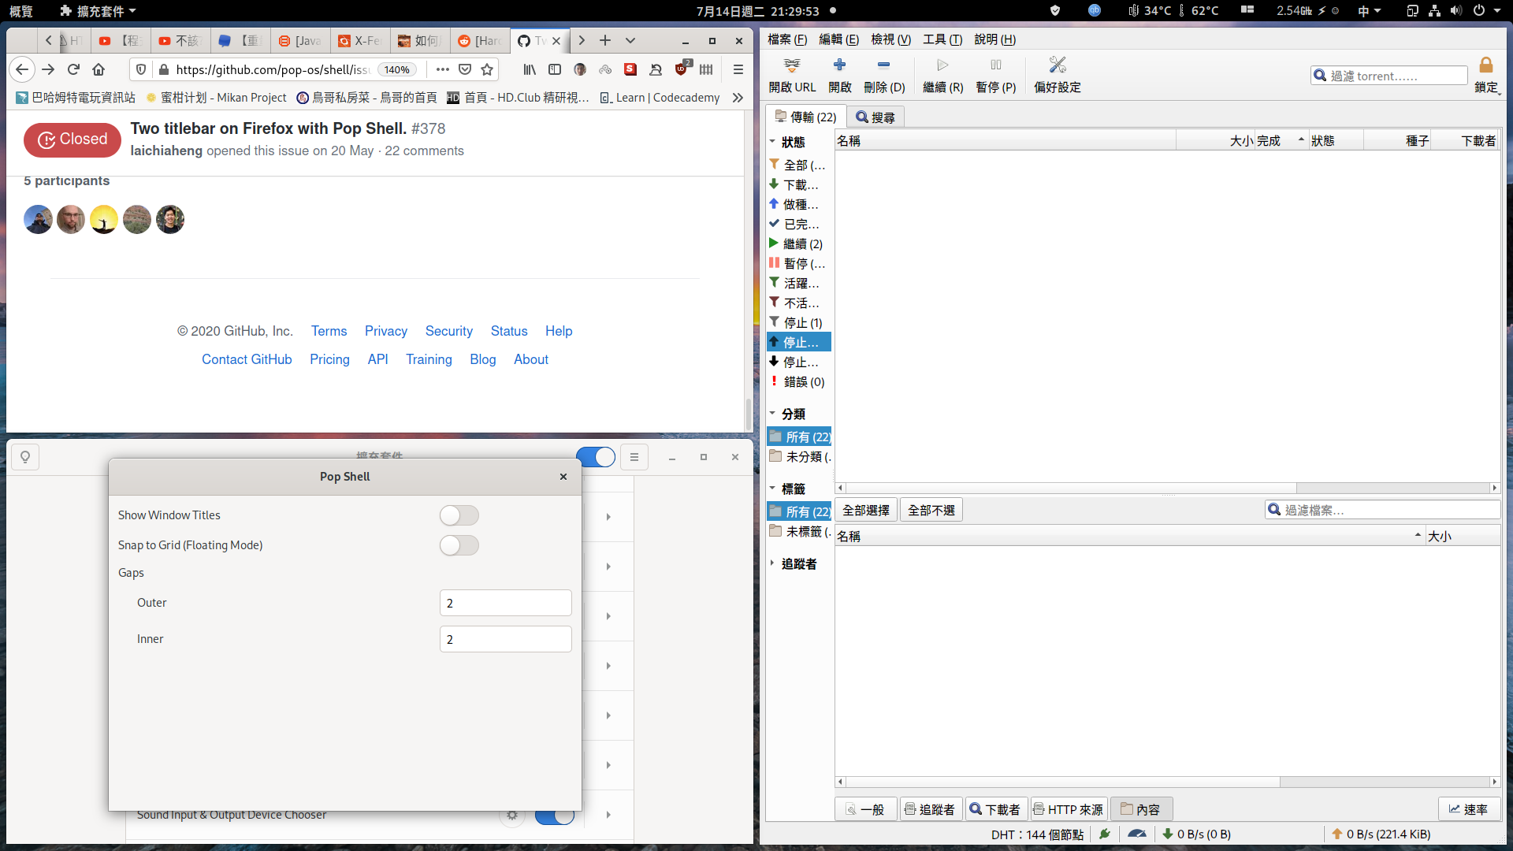Open the power menu in top panel
Viewport: 1513px width, 851px height.
point(1485,11)
